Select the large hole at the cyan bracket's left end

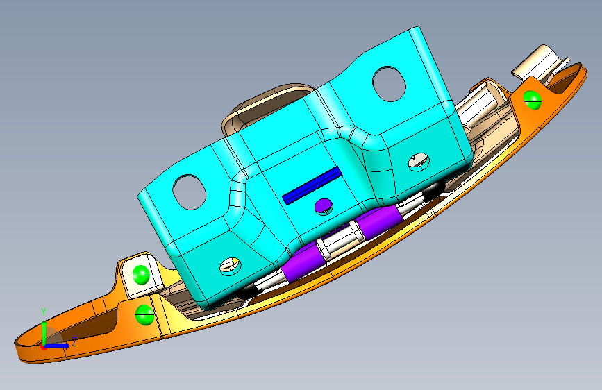(190, 192)
